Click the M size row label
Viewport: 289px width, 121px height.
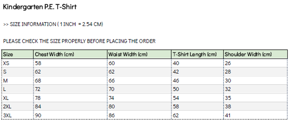tap(5, 81)
